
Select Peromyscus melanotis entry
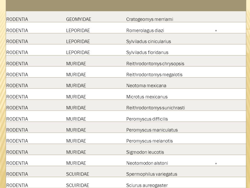(x=149, y=141)
